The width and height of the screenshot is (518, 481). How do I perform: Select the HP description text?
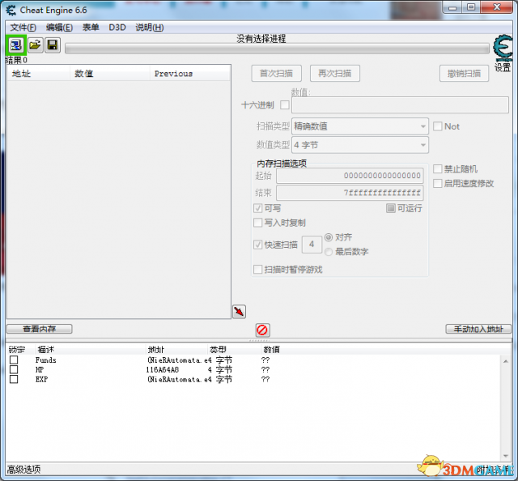[x=40, y=369]
